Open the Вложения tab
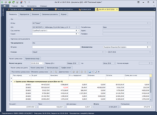 click(35, 14)
